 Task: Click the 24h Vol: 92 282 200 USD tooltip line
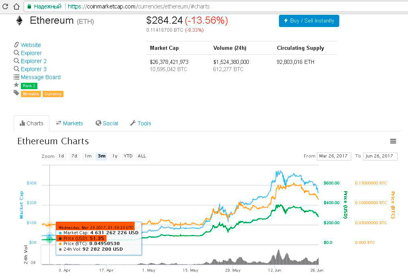pyautogui.click(x=91, y=249)
